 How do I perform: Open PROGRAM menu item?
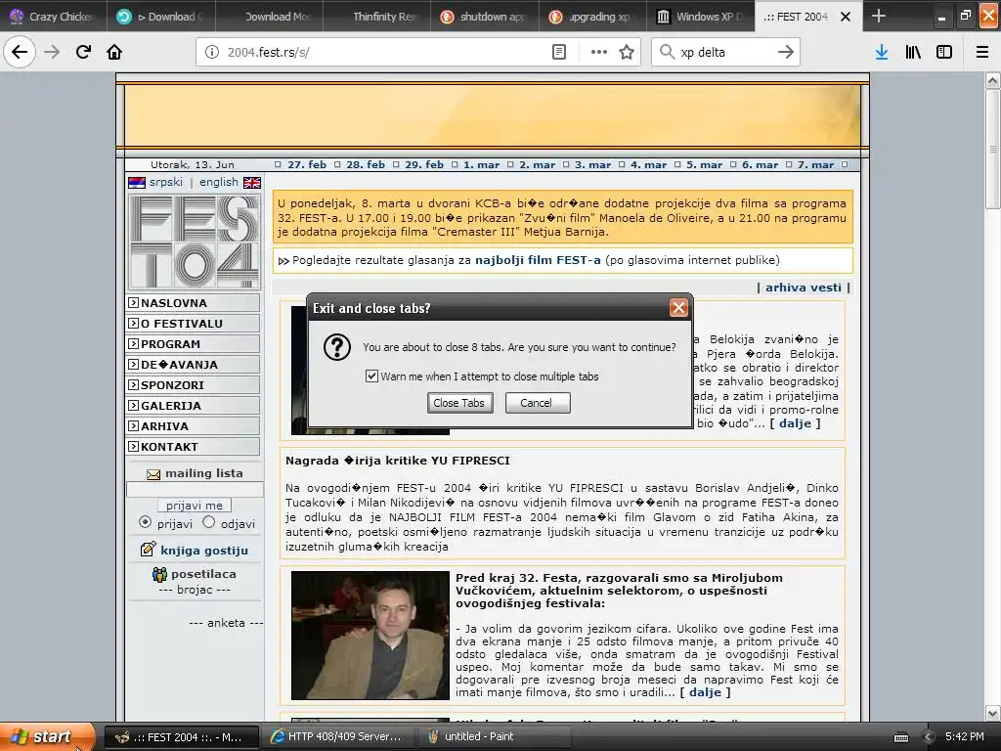(193, 343)
